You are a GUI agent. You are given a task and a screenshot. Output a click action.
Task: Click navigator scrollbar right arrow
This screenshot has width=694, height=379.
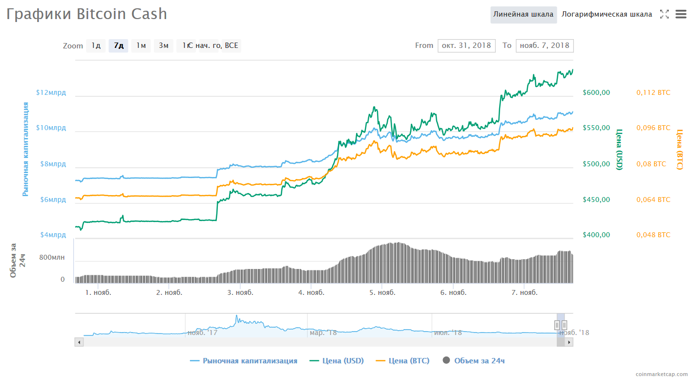click(x=568, y=342)
